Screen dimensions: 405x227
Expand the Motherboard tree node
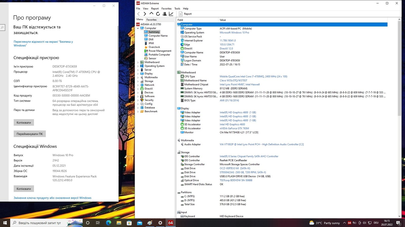point(138,62)
